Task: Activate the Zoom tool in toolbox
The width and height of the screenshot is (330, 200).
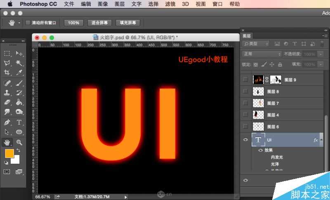Action: [x=19, y=142]
